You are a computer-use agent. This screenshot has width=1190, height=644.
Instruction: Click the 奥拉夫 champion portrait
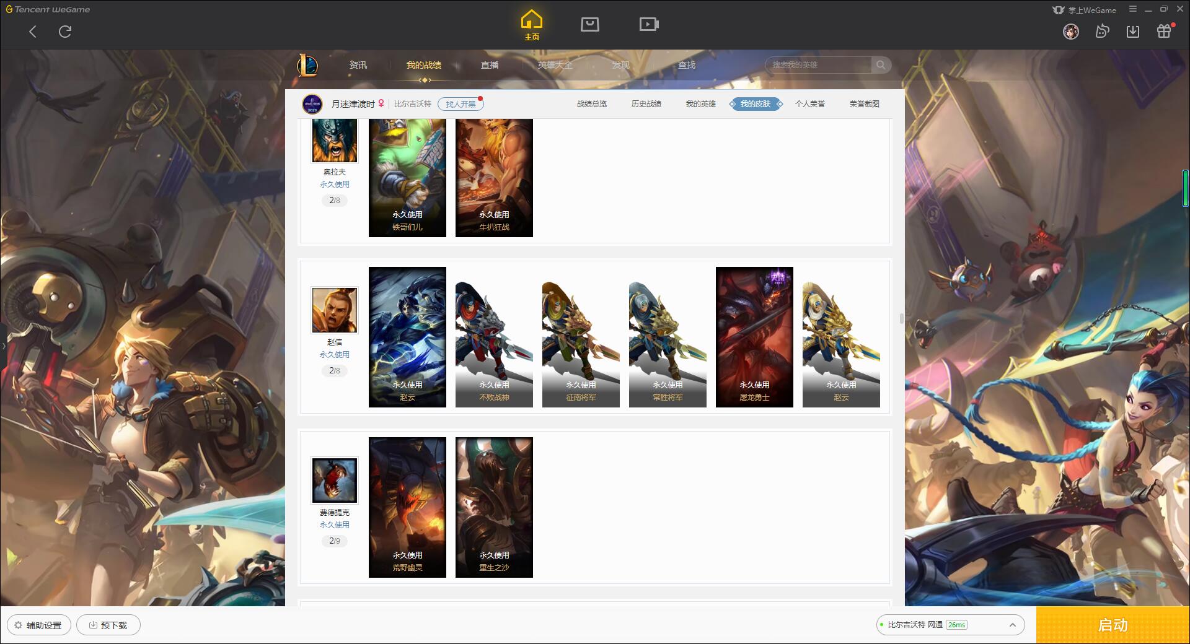(x=335, y=141)
